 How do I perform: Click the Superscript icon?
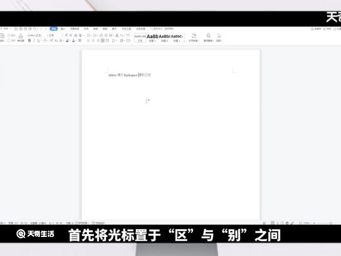point(51,40)
